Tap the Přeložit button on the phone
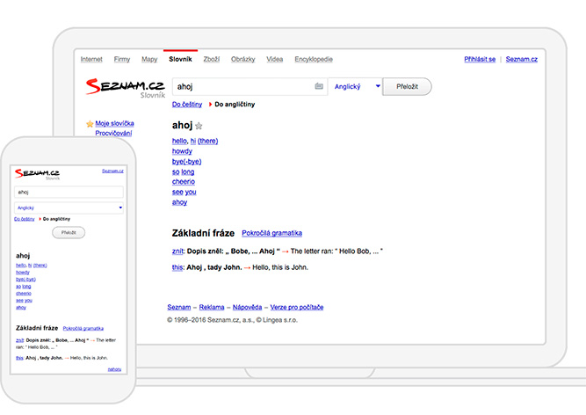 69,232
